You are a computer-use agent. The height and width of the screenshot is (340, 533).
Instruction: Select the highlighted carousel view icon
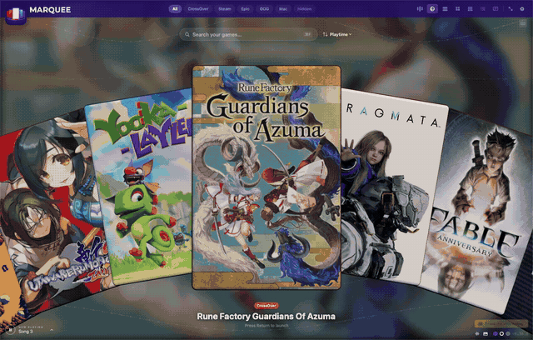pos(432,9)
